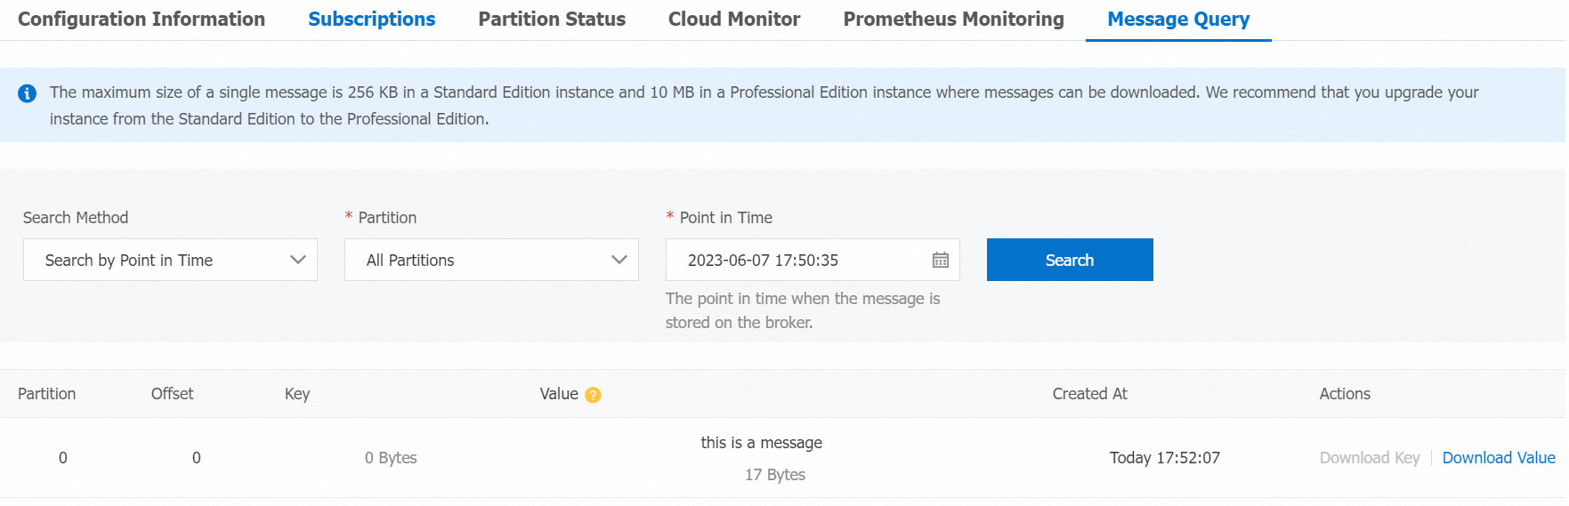Click the Partition dropdown chevron arrow
Image resolution: width=1569 pixels, height=506 pixels.
point(619,260)
